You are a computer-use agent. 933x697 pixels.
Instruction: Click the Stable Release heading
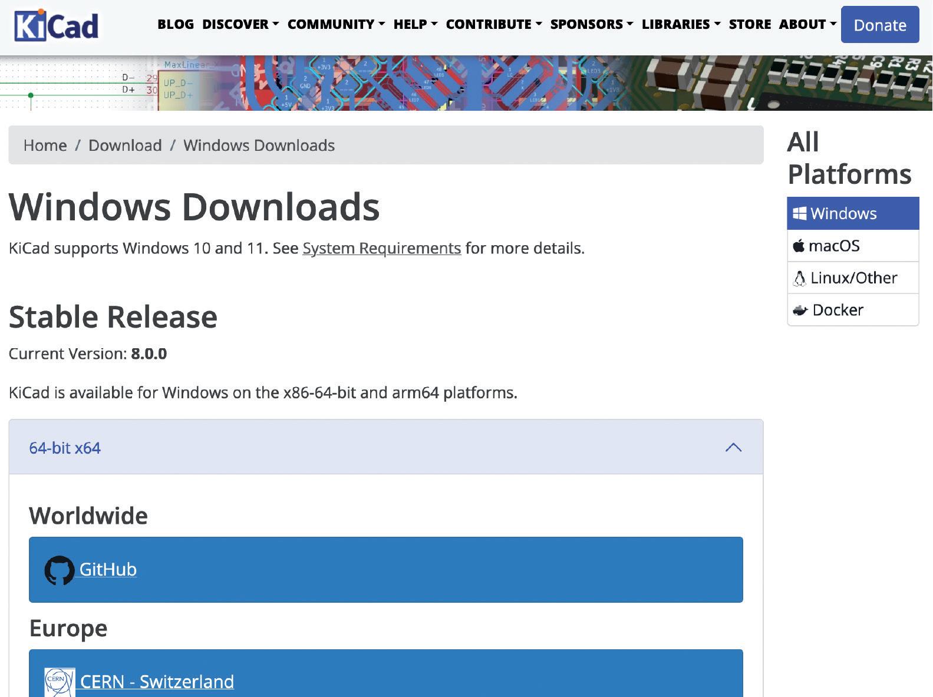point(113,317)
